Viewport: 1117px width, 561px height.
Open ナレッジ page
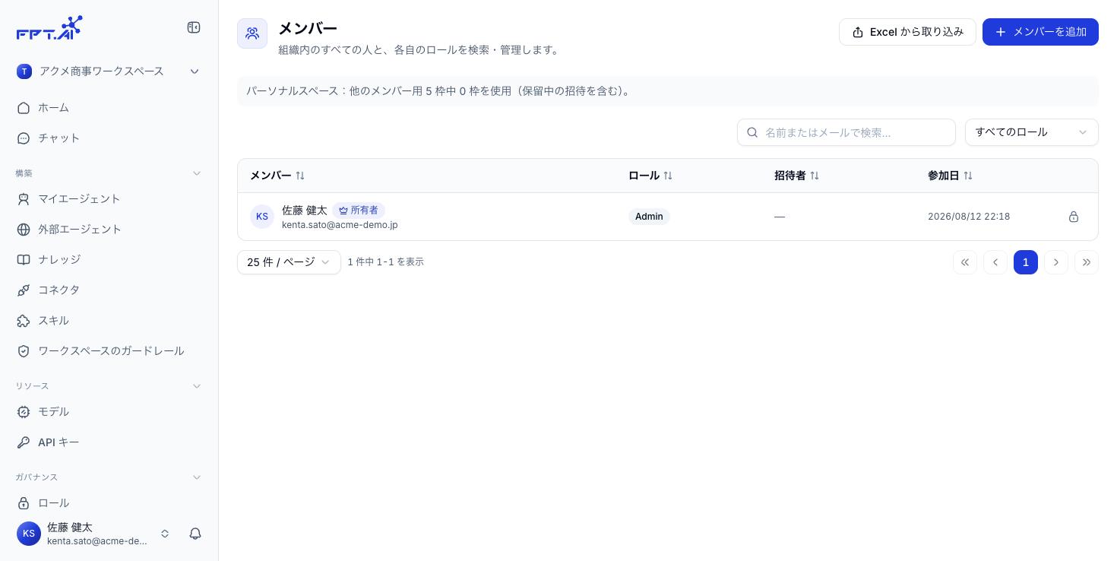[109, 260]
